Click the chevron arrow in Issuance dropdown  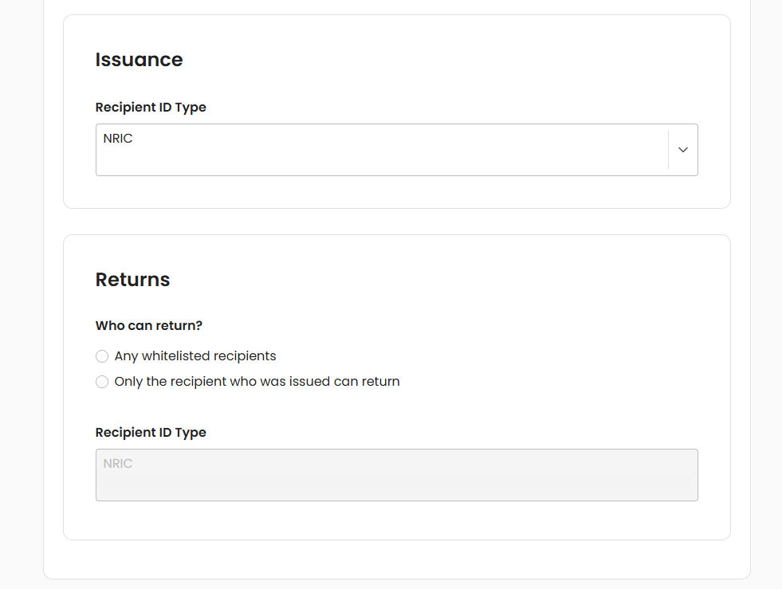(x=682, y=150)
